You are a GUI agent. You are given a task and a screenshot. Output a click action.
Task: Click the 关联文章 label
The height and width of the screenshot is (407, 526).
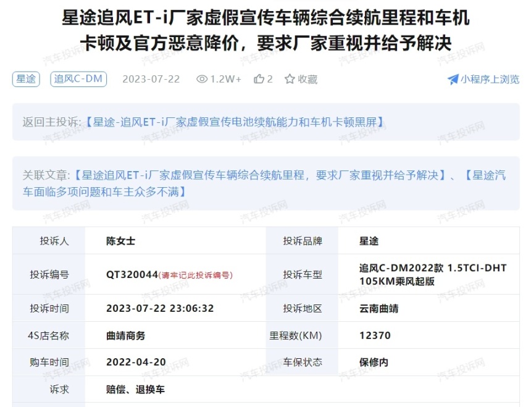coord(46,175)
